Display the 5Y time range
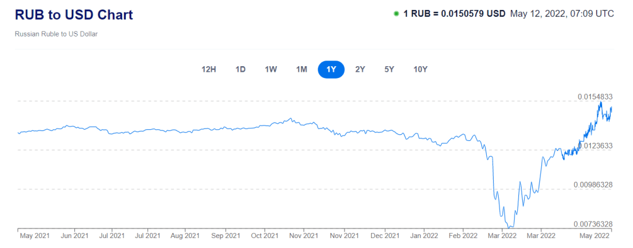 tap(389, 69)
